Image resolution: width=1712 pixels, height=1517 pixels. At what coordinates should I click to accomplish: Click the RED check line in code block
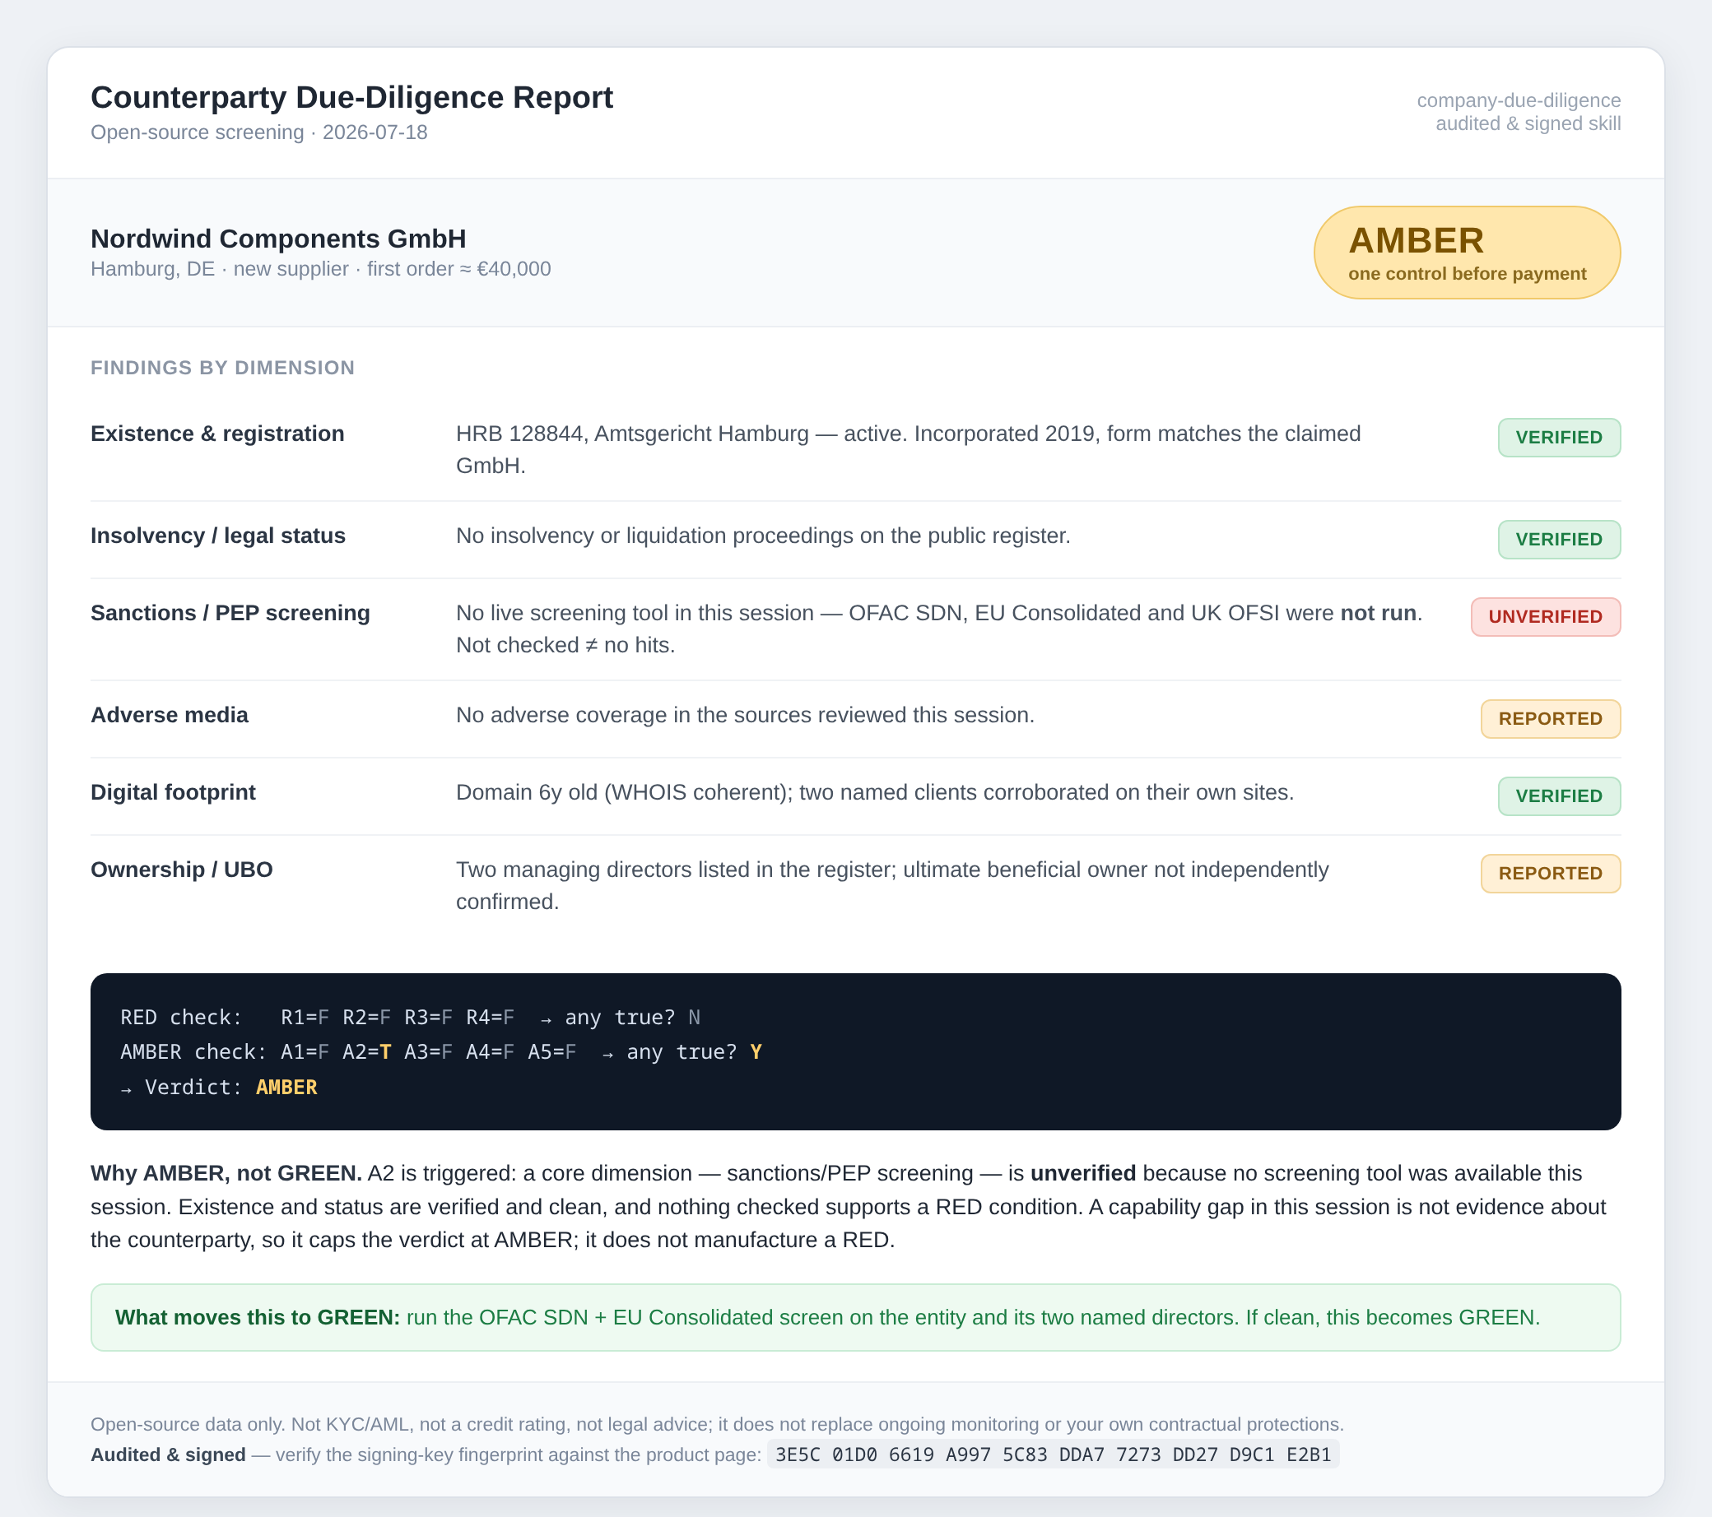tap(411, 1017)
